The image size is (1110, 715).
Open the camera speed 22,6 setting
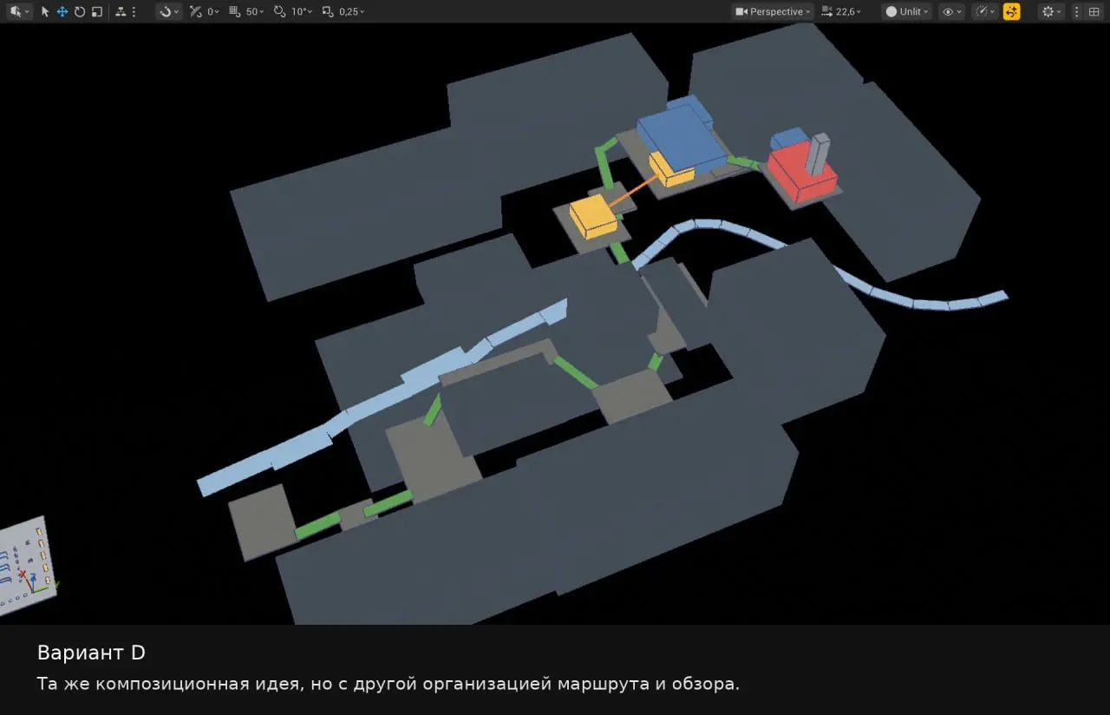(841, 11)
